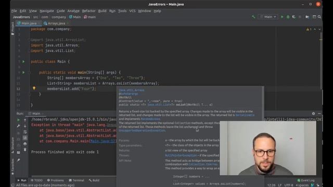Click the company breadcrumb in navigation bar
The height and width of the screenshot is (187, 333).
tap(59, 17)
